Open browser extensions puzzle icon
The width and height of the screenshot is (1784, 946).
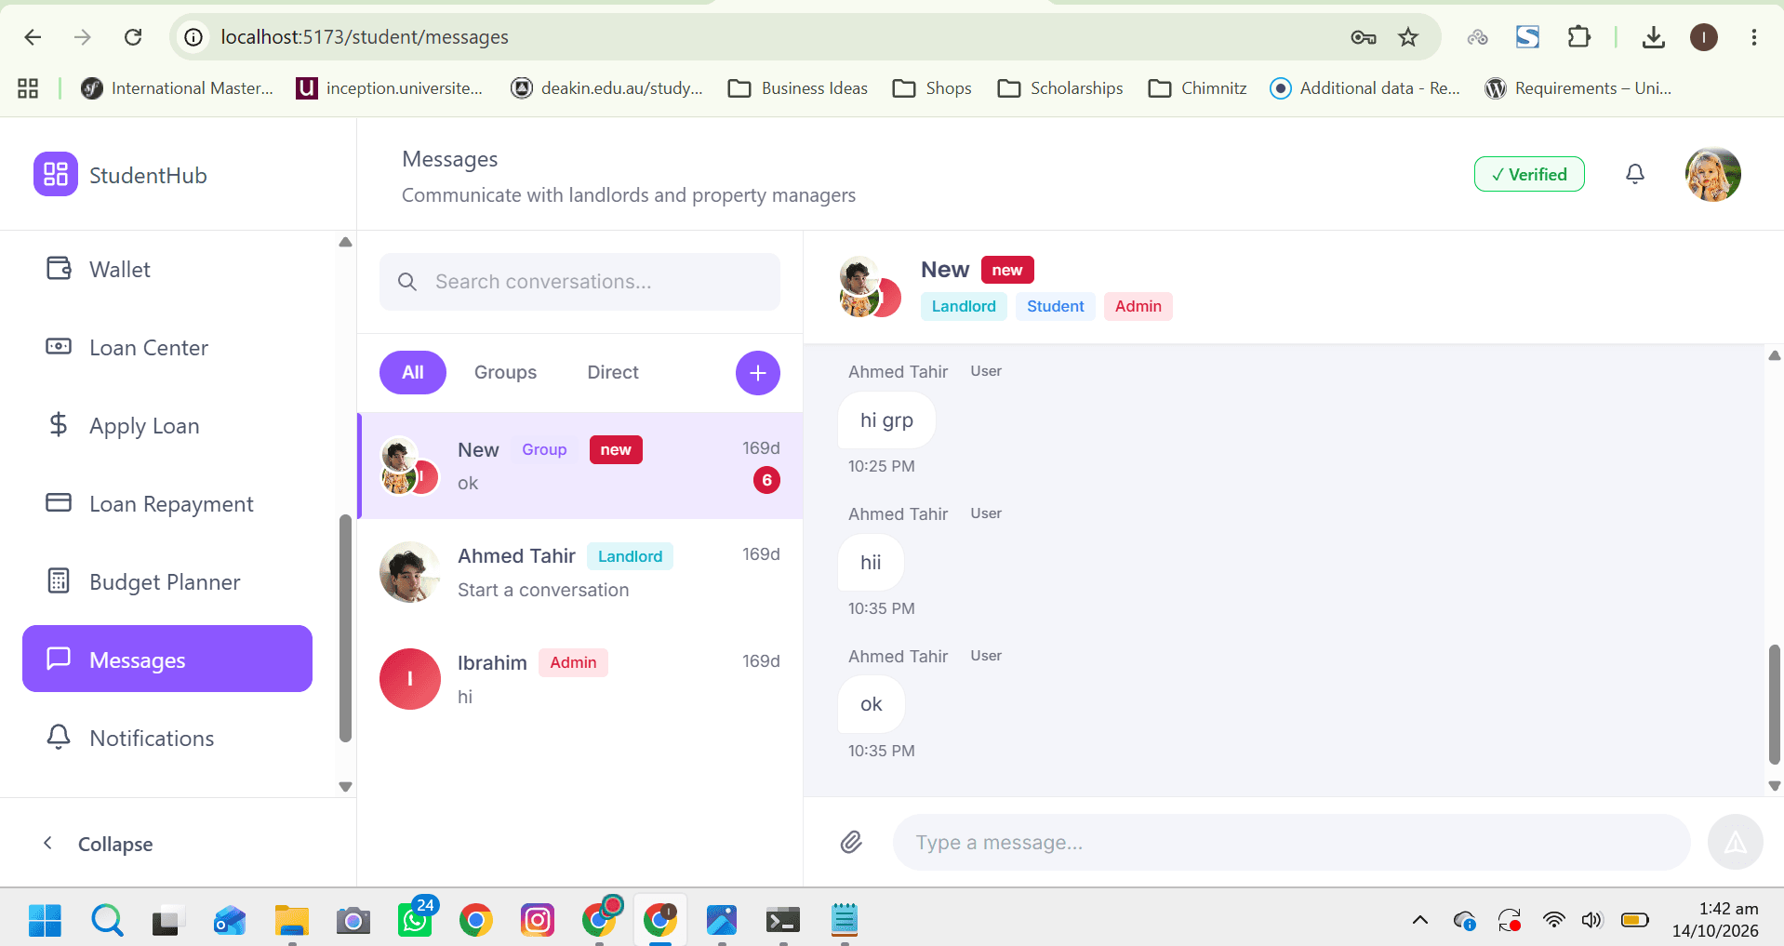pos(1578,37)
